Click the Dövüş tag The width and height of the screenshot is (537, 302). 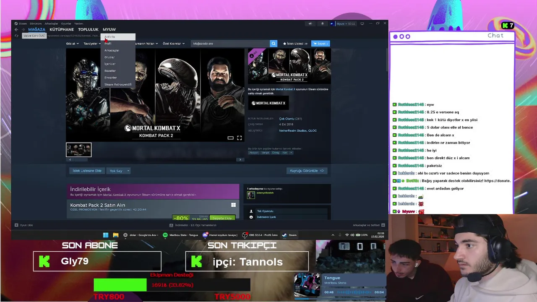click(275, 153)
